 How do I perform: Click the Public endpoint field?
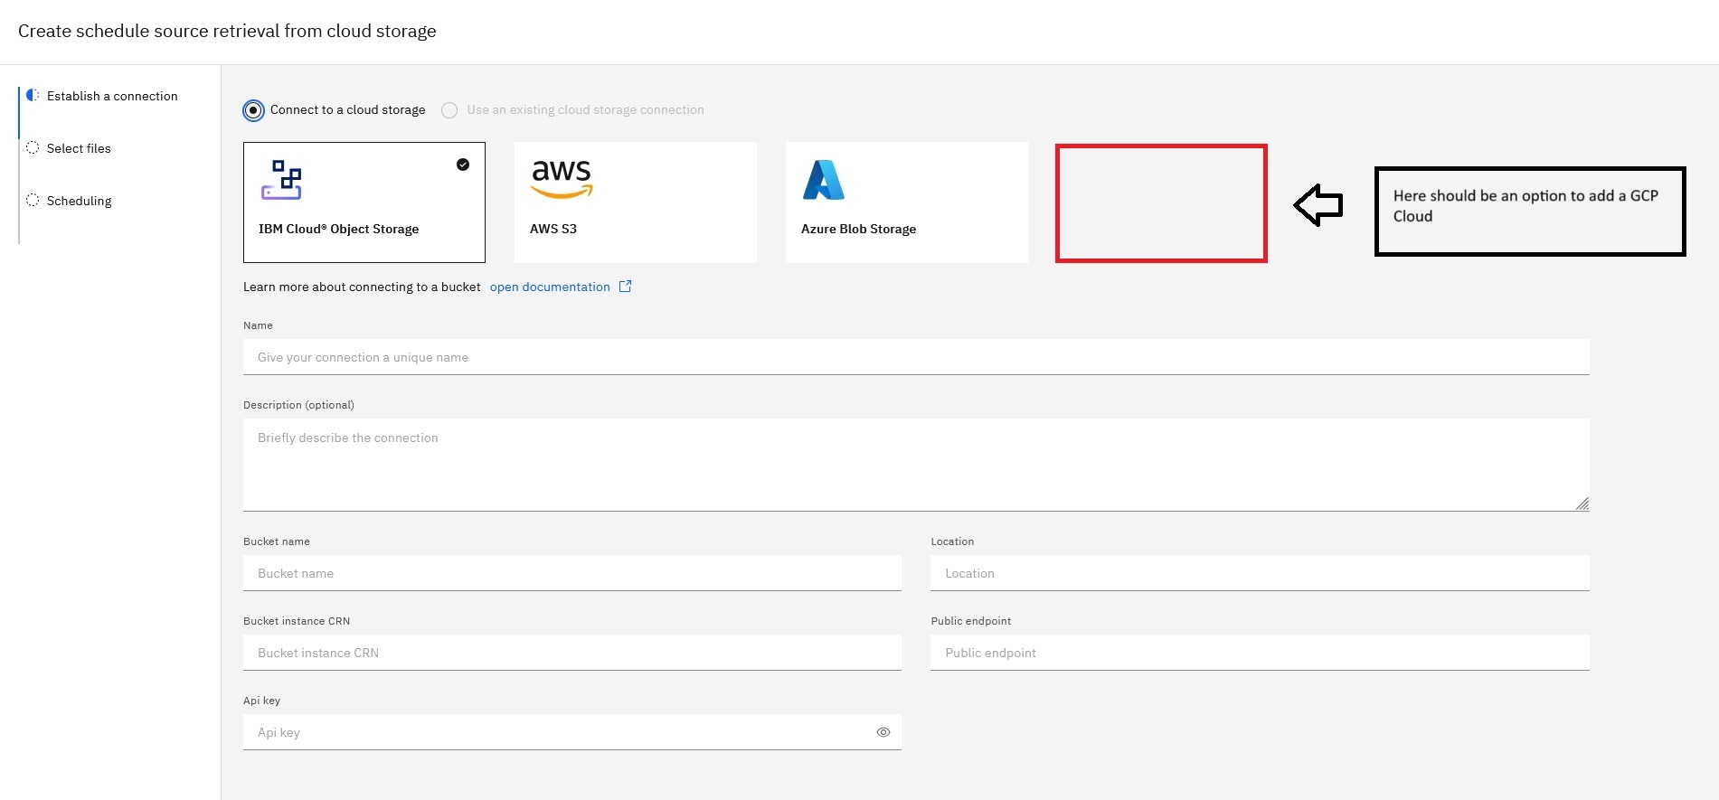coord(1259,653)
